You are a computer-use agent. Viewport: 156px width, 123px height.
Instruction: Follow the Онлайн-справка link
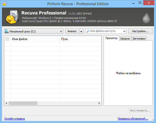(15, 119)
